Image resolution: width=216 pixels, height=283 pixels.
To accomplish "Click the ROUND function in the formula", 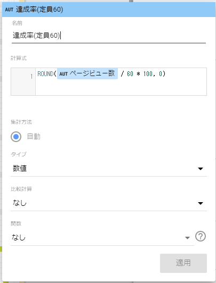I will 45,74.
